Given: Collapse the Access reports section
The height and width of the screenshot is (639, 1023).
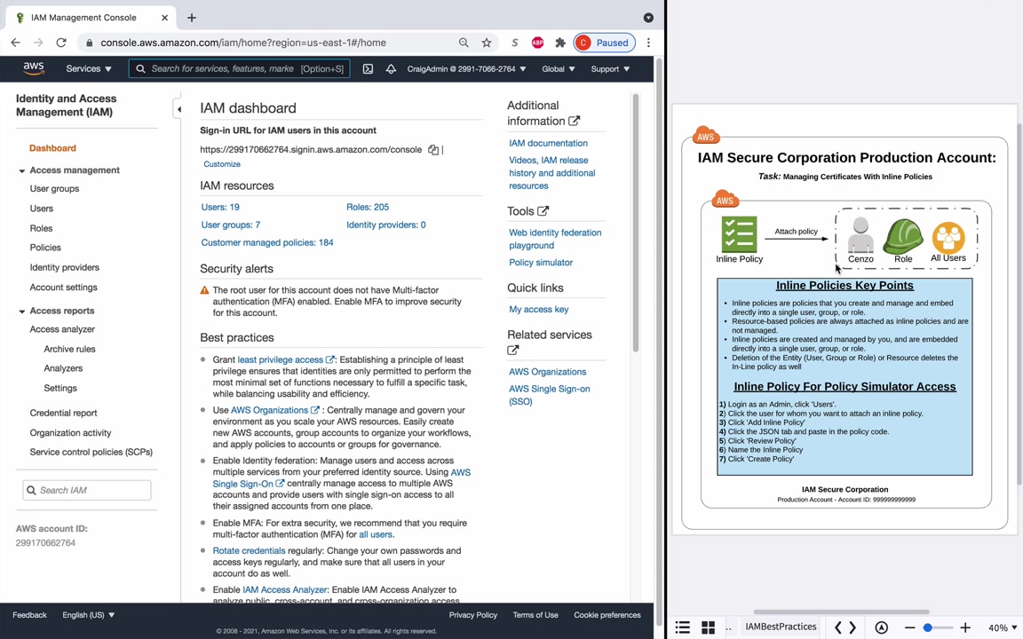Looking at the screenshot, I should click(21, 312).
